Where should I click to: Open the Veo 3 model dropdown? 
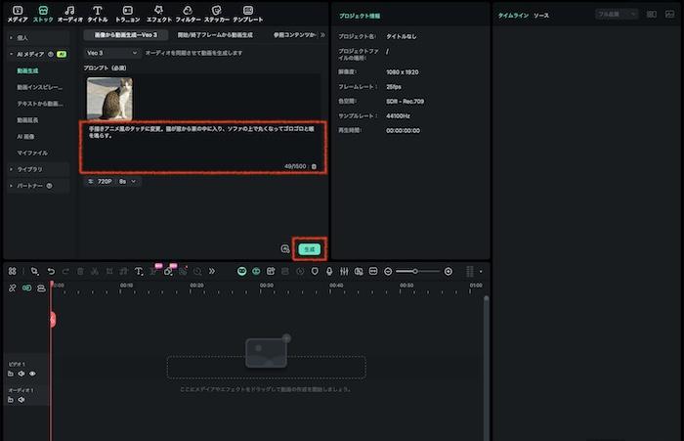[112, 52]
